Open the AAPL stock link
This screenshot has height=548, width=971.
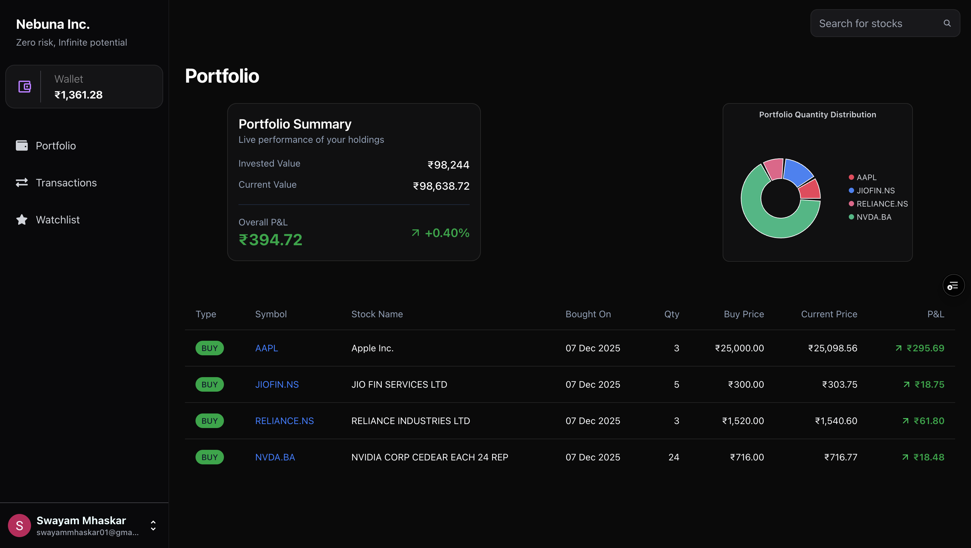coord(267,348)
